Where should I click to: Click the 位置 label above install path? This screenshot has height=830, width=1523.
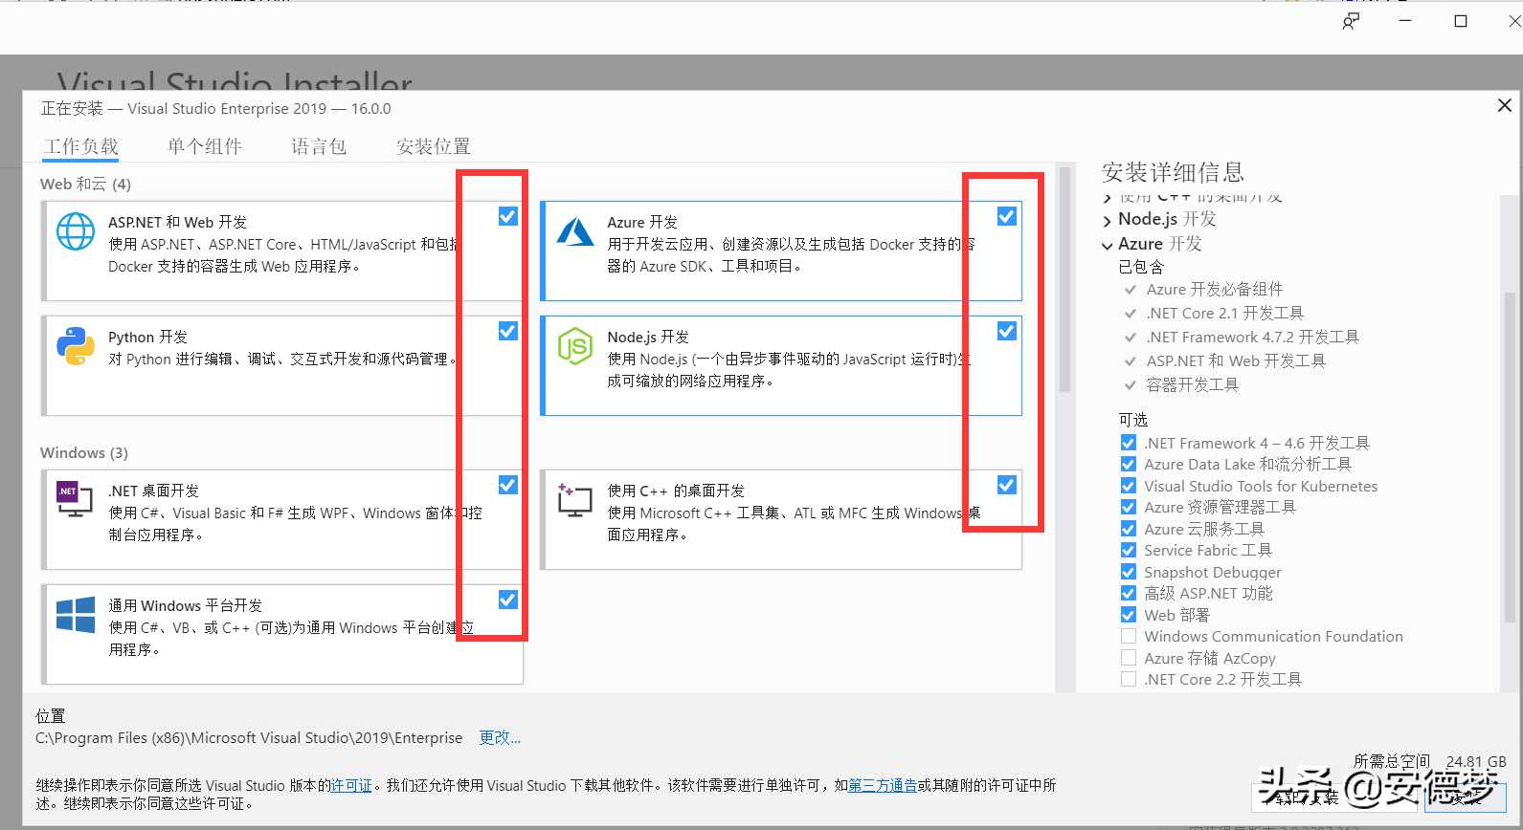(51, 715)
